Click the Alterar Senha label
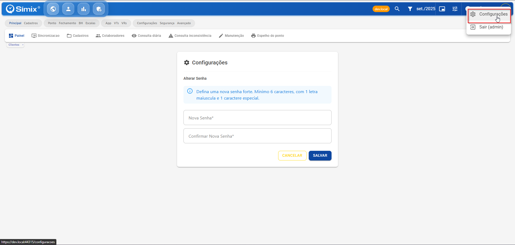Screen dimensions: 515x245 tap(195, 78)
